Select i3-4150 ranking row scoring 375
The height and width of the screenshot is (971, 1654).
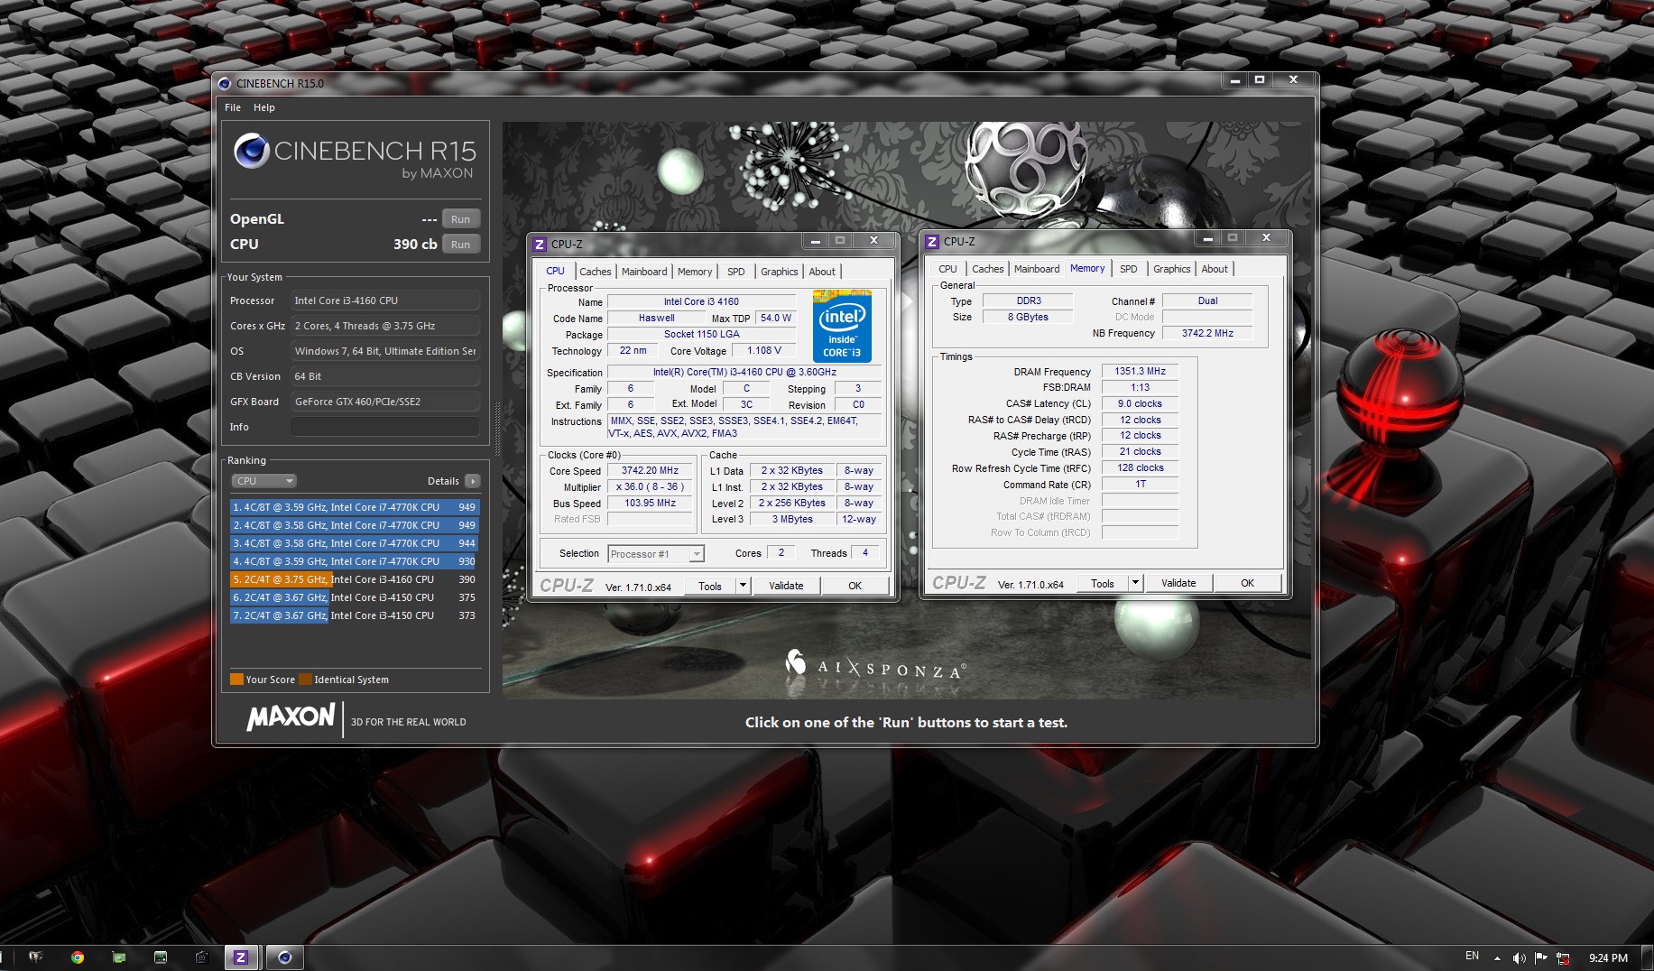[x=355, y=597]
